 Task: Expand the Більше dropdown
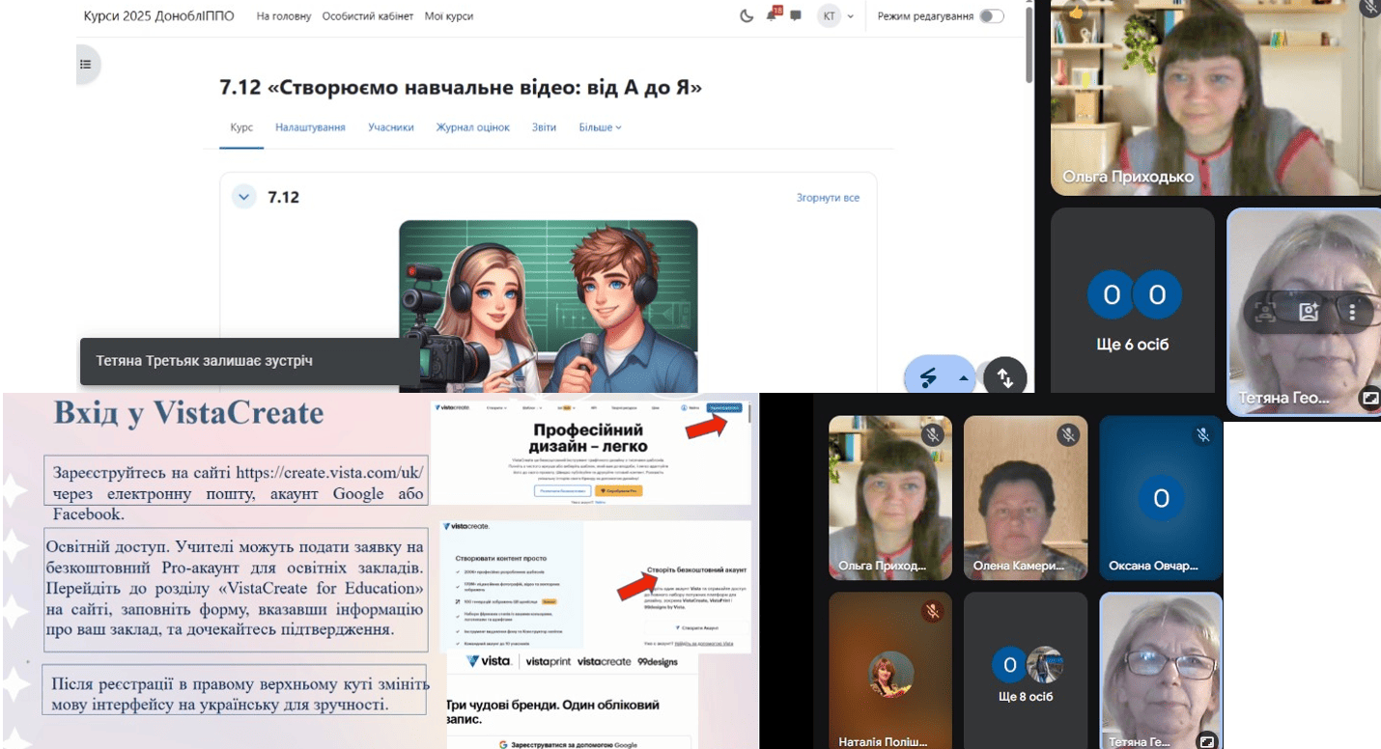(x=600, y=127)
